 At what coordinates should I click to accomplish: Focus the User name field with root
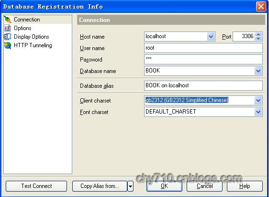(x=203, y=48)
